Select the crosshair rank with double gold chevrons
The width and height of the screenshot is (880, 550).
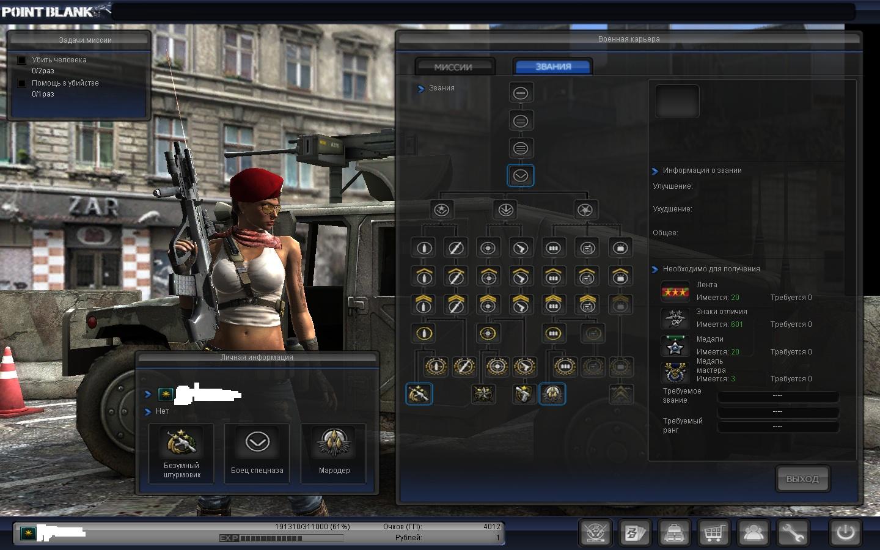pyautogui.click(x=488, y=304)
